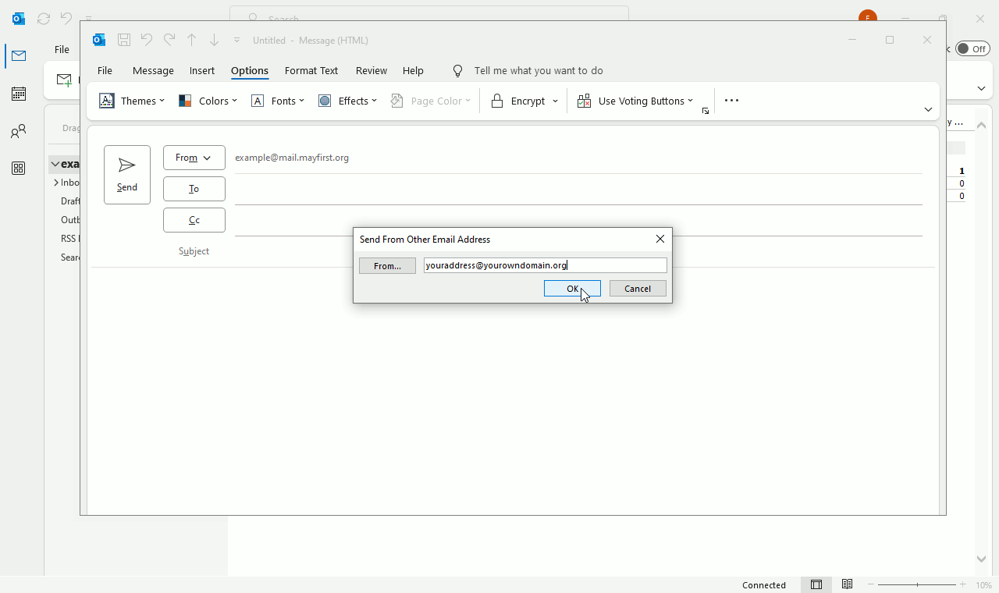999x593 pixels.
Task: Open the Fonts dropdown
Action: (278, 101)
